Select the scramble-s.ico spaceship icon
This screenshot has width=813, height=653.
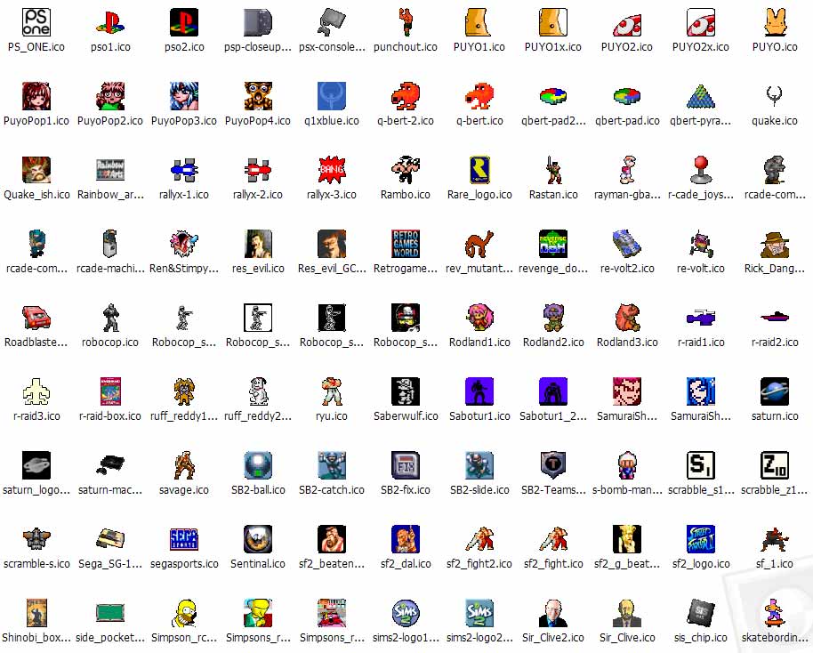click(x=36, y=539)
